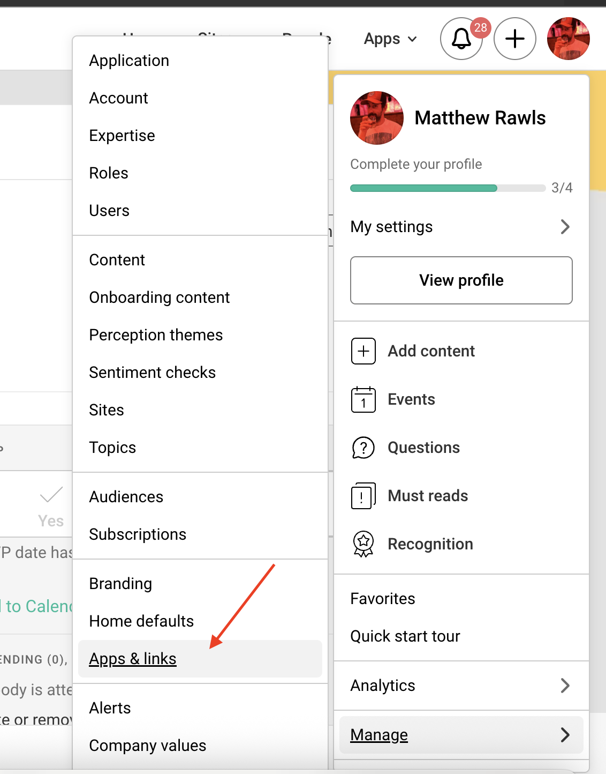Screen dimensions: 606x774
Task: Click the profile completion progress bar
Action: click(448, 188)
